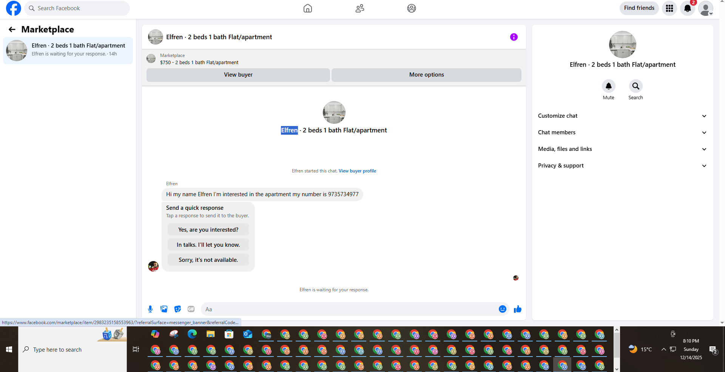Launch Copilot from the taskbar
Viewport: 725px width, 372px height.
[x=155, y=334]
